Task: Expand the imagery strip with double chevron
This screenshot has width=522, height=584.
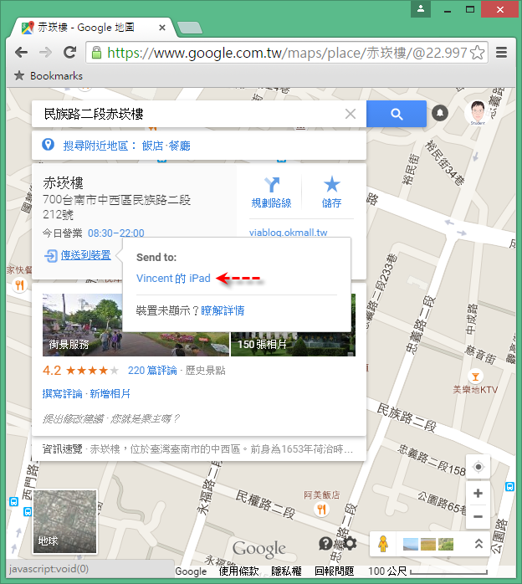Action: pyautogui.click(x=478, y=544)
